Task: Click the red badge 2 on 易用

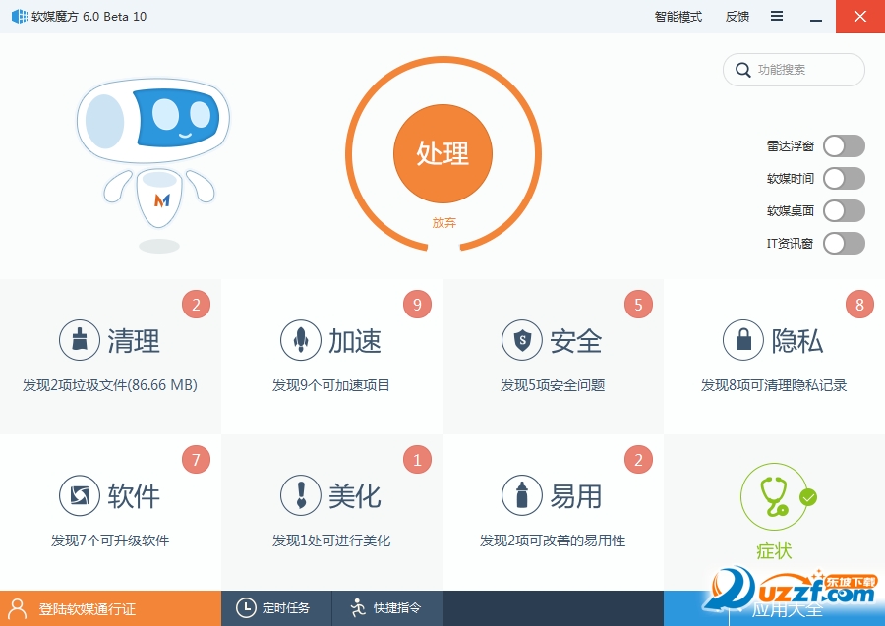Action: [x=638, y=460]
